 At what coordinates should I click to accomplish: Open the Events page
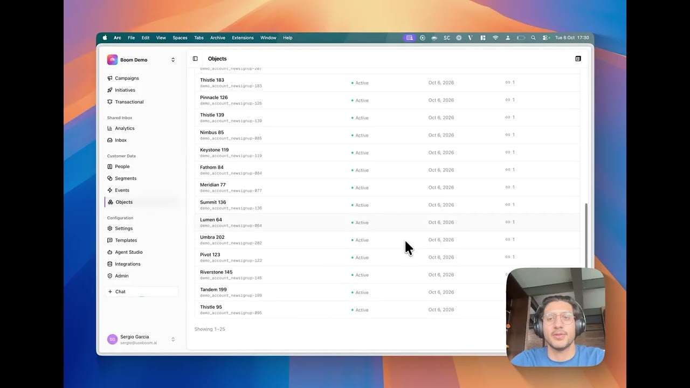pyautogui.click(x=122, y=190)
